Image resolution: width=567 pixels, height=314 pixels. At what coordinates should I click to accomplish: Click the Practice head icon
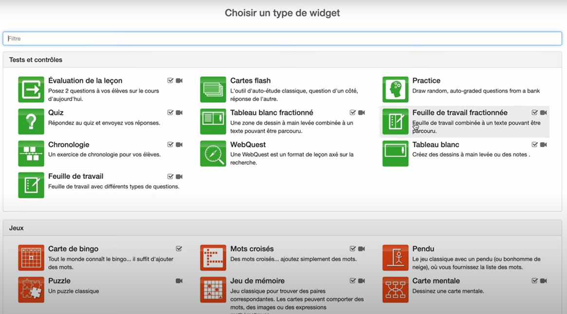395,89
